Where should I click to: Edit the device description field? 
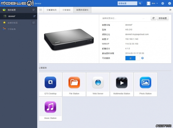tap(123, 18)
